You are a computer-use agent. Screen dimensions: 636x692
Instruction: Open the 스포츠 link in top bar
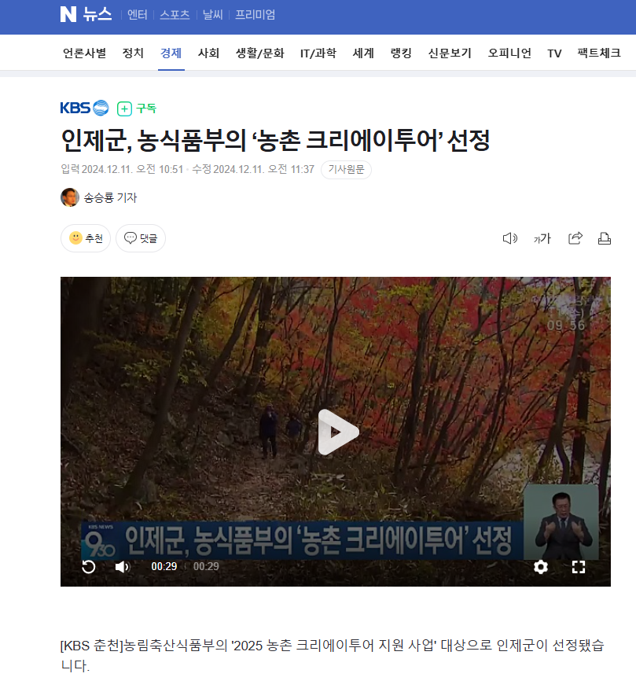(x=175, y=15)
